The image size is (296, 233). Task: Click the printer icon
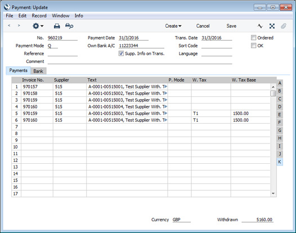pyautogui.click(x=57, y=26)
